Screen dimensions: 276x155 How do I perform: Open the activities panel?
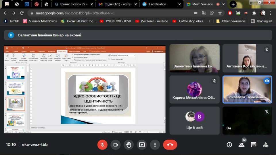point(266,145)
